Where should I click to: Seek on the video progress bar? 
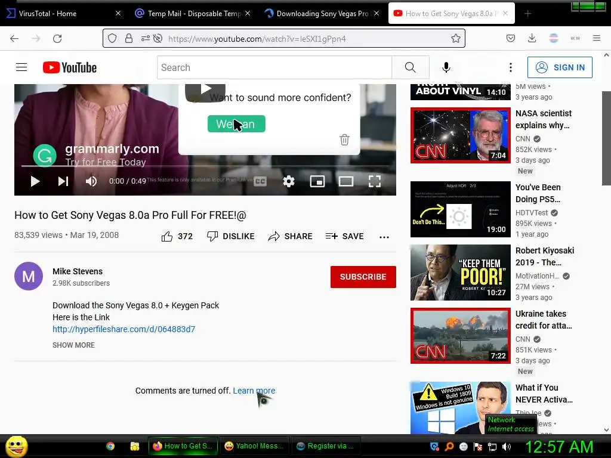click(x=205, y=166)
